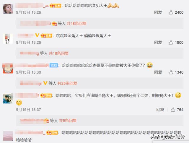Expand the 共25条回复 reply thread

(x=67, y=83)
